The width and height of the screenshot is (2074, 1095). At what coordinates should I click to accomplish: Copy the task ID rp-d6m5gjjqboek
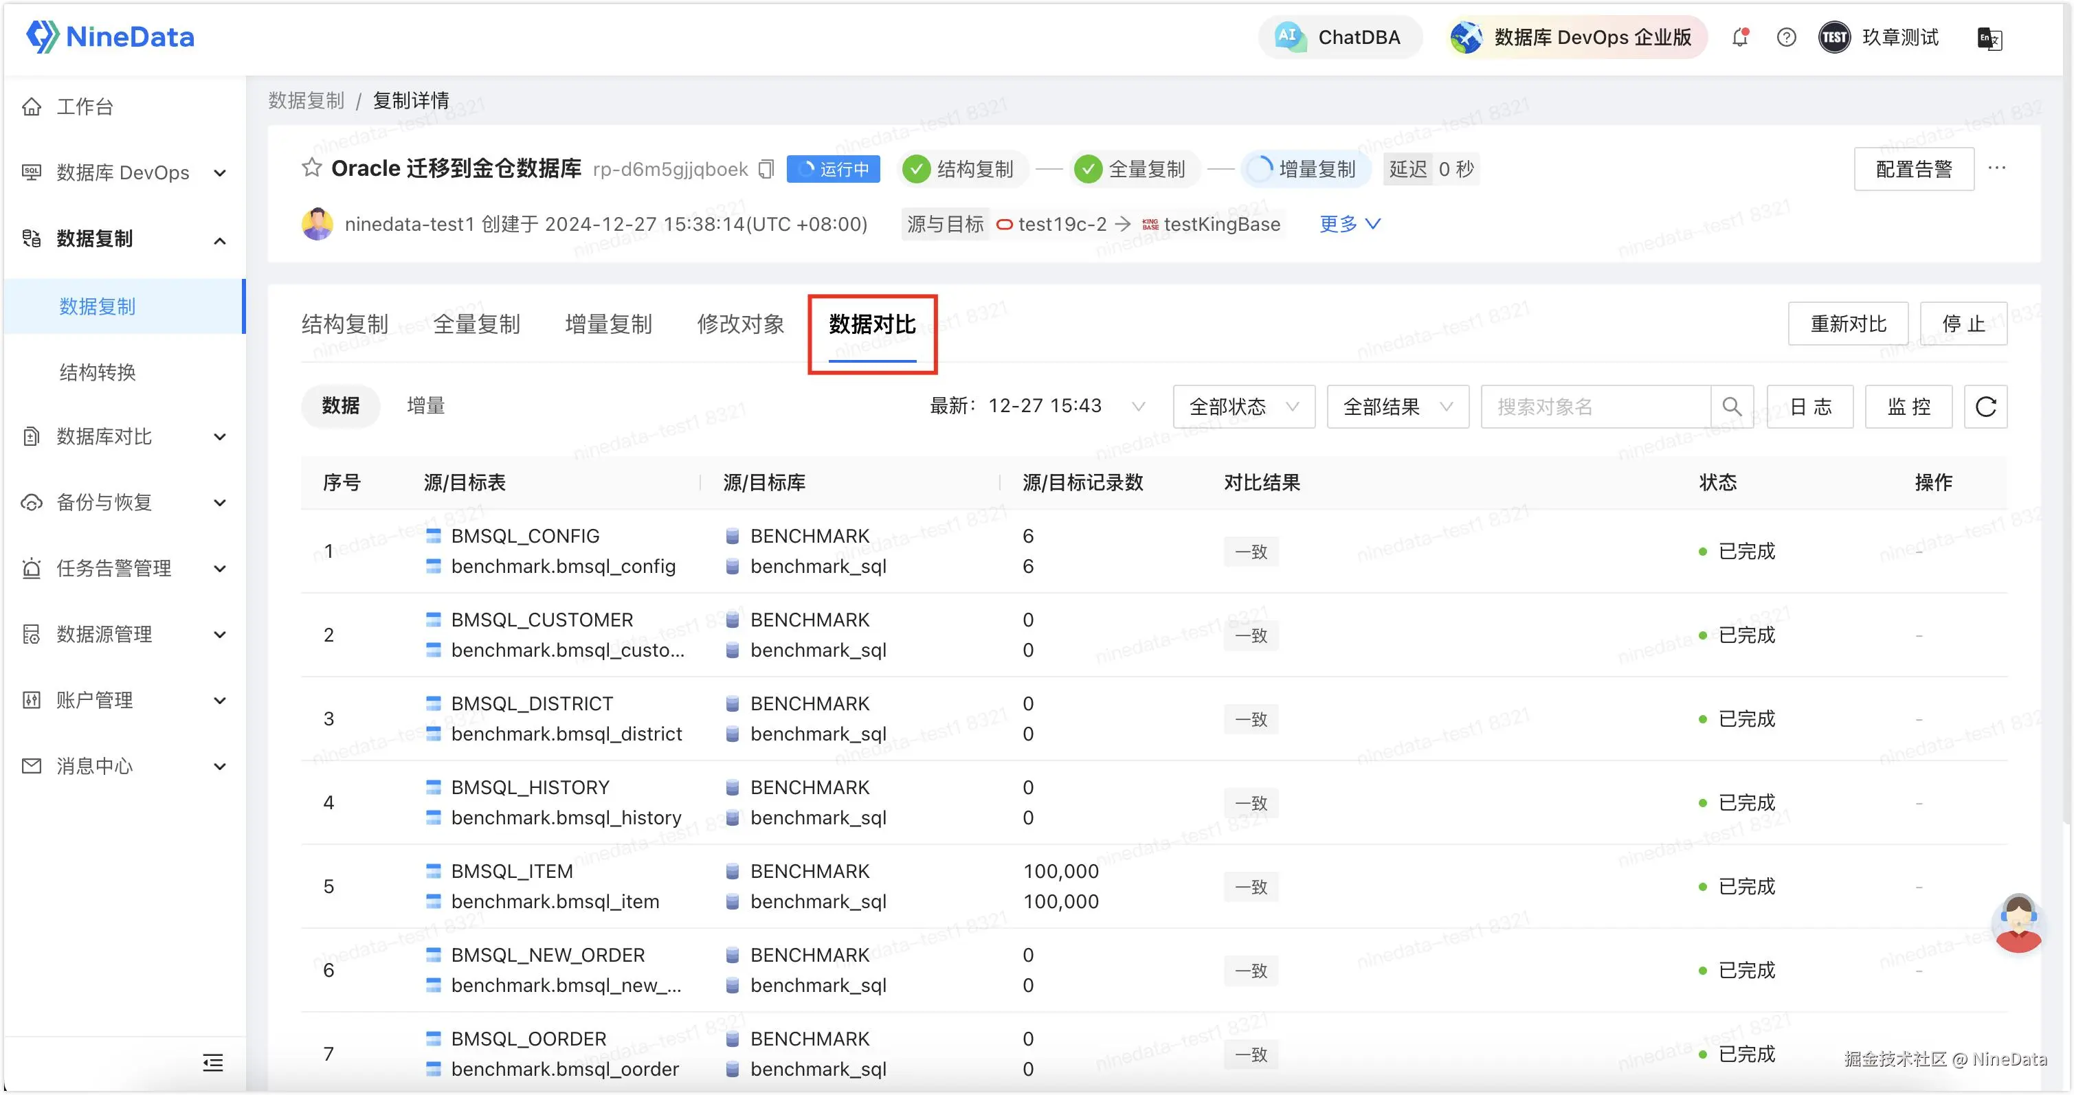(766, 169)
